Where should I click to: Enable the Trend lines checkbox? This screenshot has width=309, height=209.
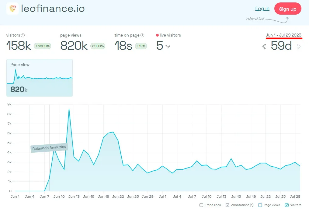click(201, 205)
